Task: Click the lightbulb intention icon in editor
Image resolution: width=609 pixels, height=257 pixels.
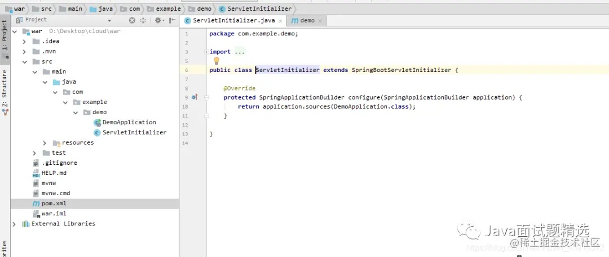Action: tap(217, 61)
